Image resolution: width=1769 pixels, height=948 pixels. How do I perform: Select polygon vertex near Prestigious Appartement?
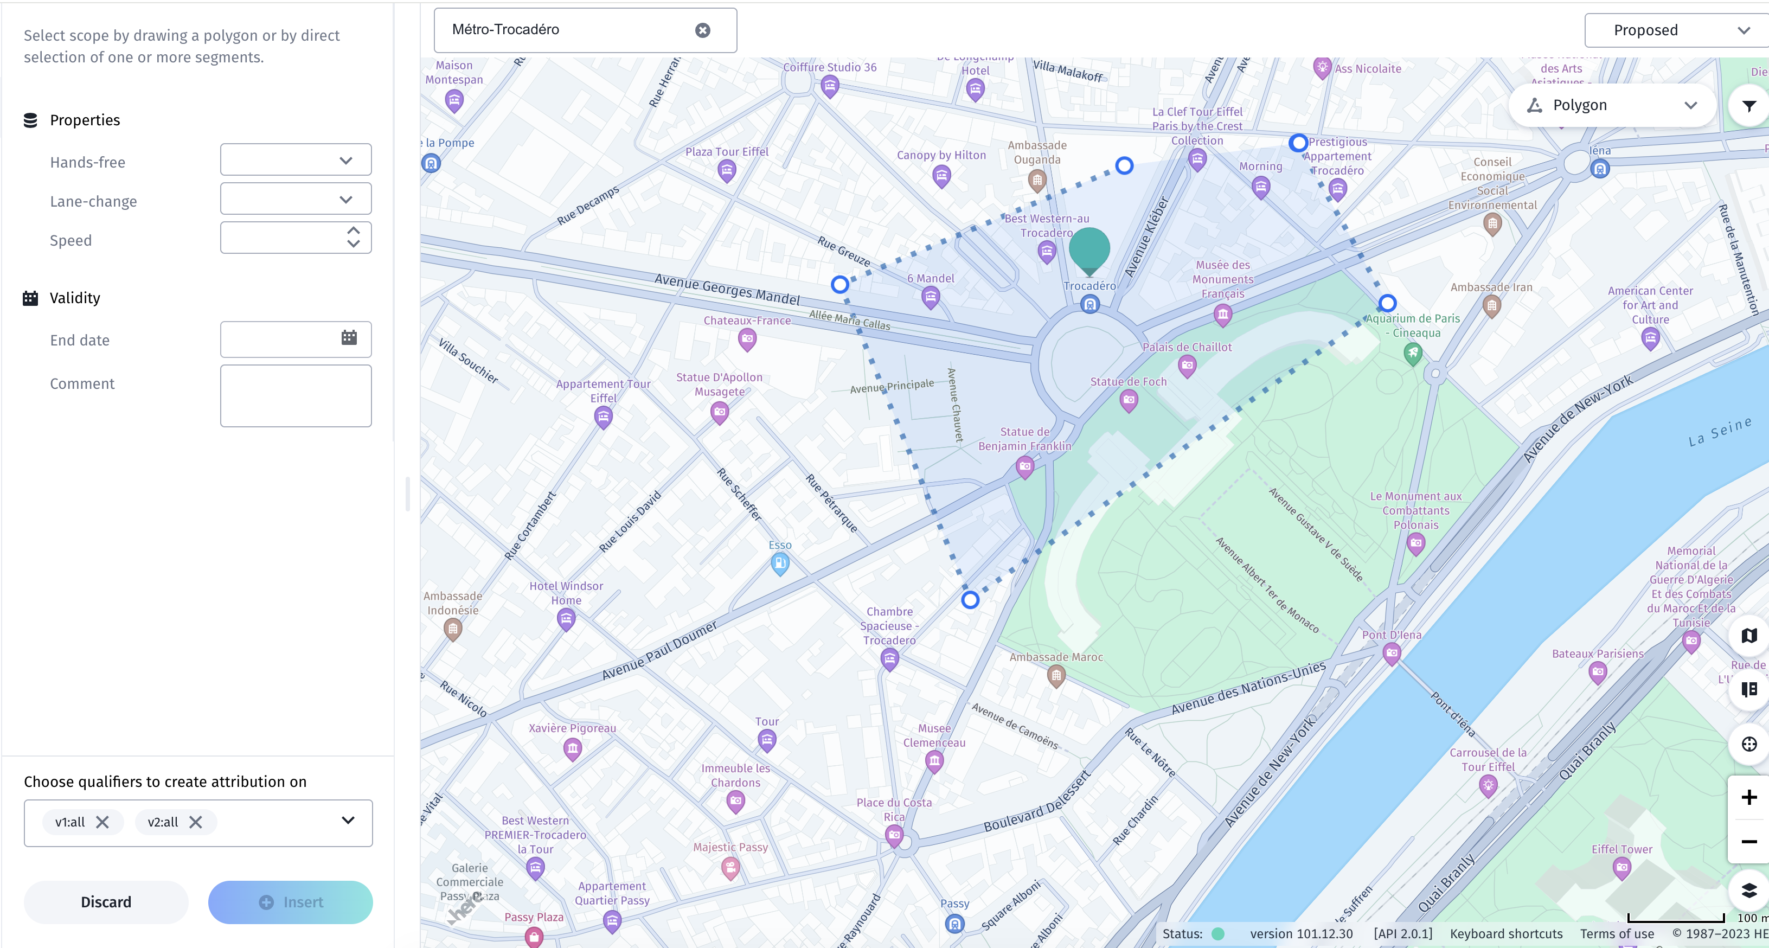(1298, 143)
